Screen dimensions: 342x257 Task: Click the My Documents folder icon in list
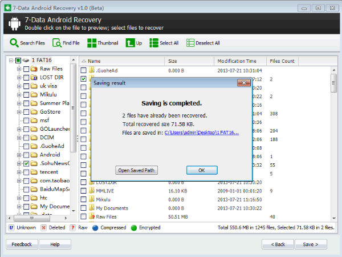92,208
